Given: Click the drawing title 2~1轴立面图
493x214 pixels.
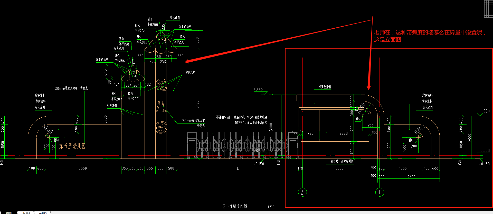Looking at the screenshot, I should (235, 206).
